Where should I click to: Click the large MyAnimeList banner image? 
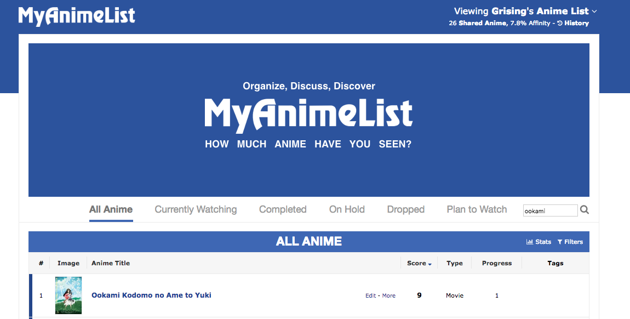coord(309,120)
